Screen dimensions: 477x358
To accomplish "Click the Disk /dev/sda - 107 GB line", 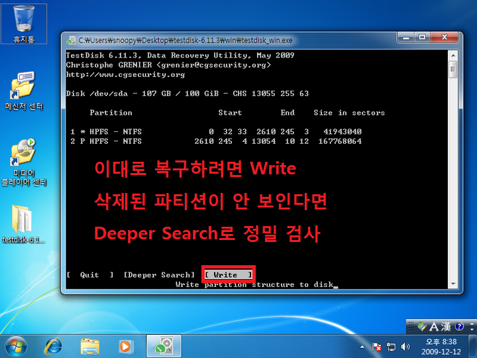I will point(187,93).
